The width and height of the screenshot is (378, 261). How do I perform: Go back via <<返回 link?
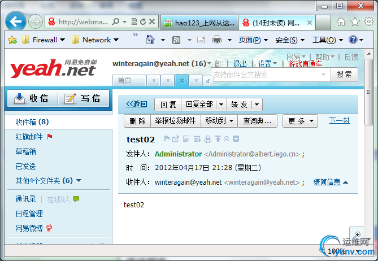point(136,104)
